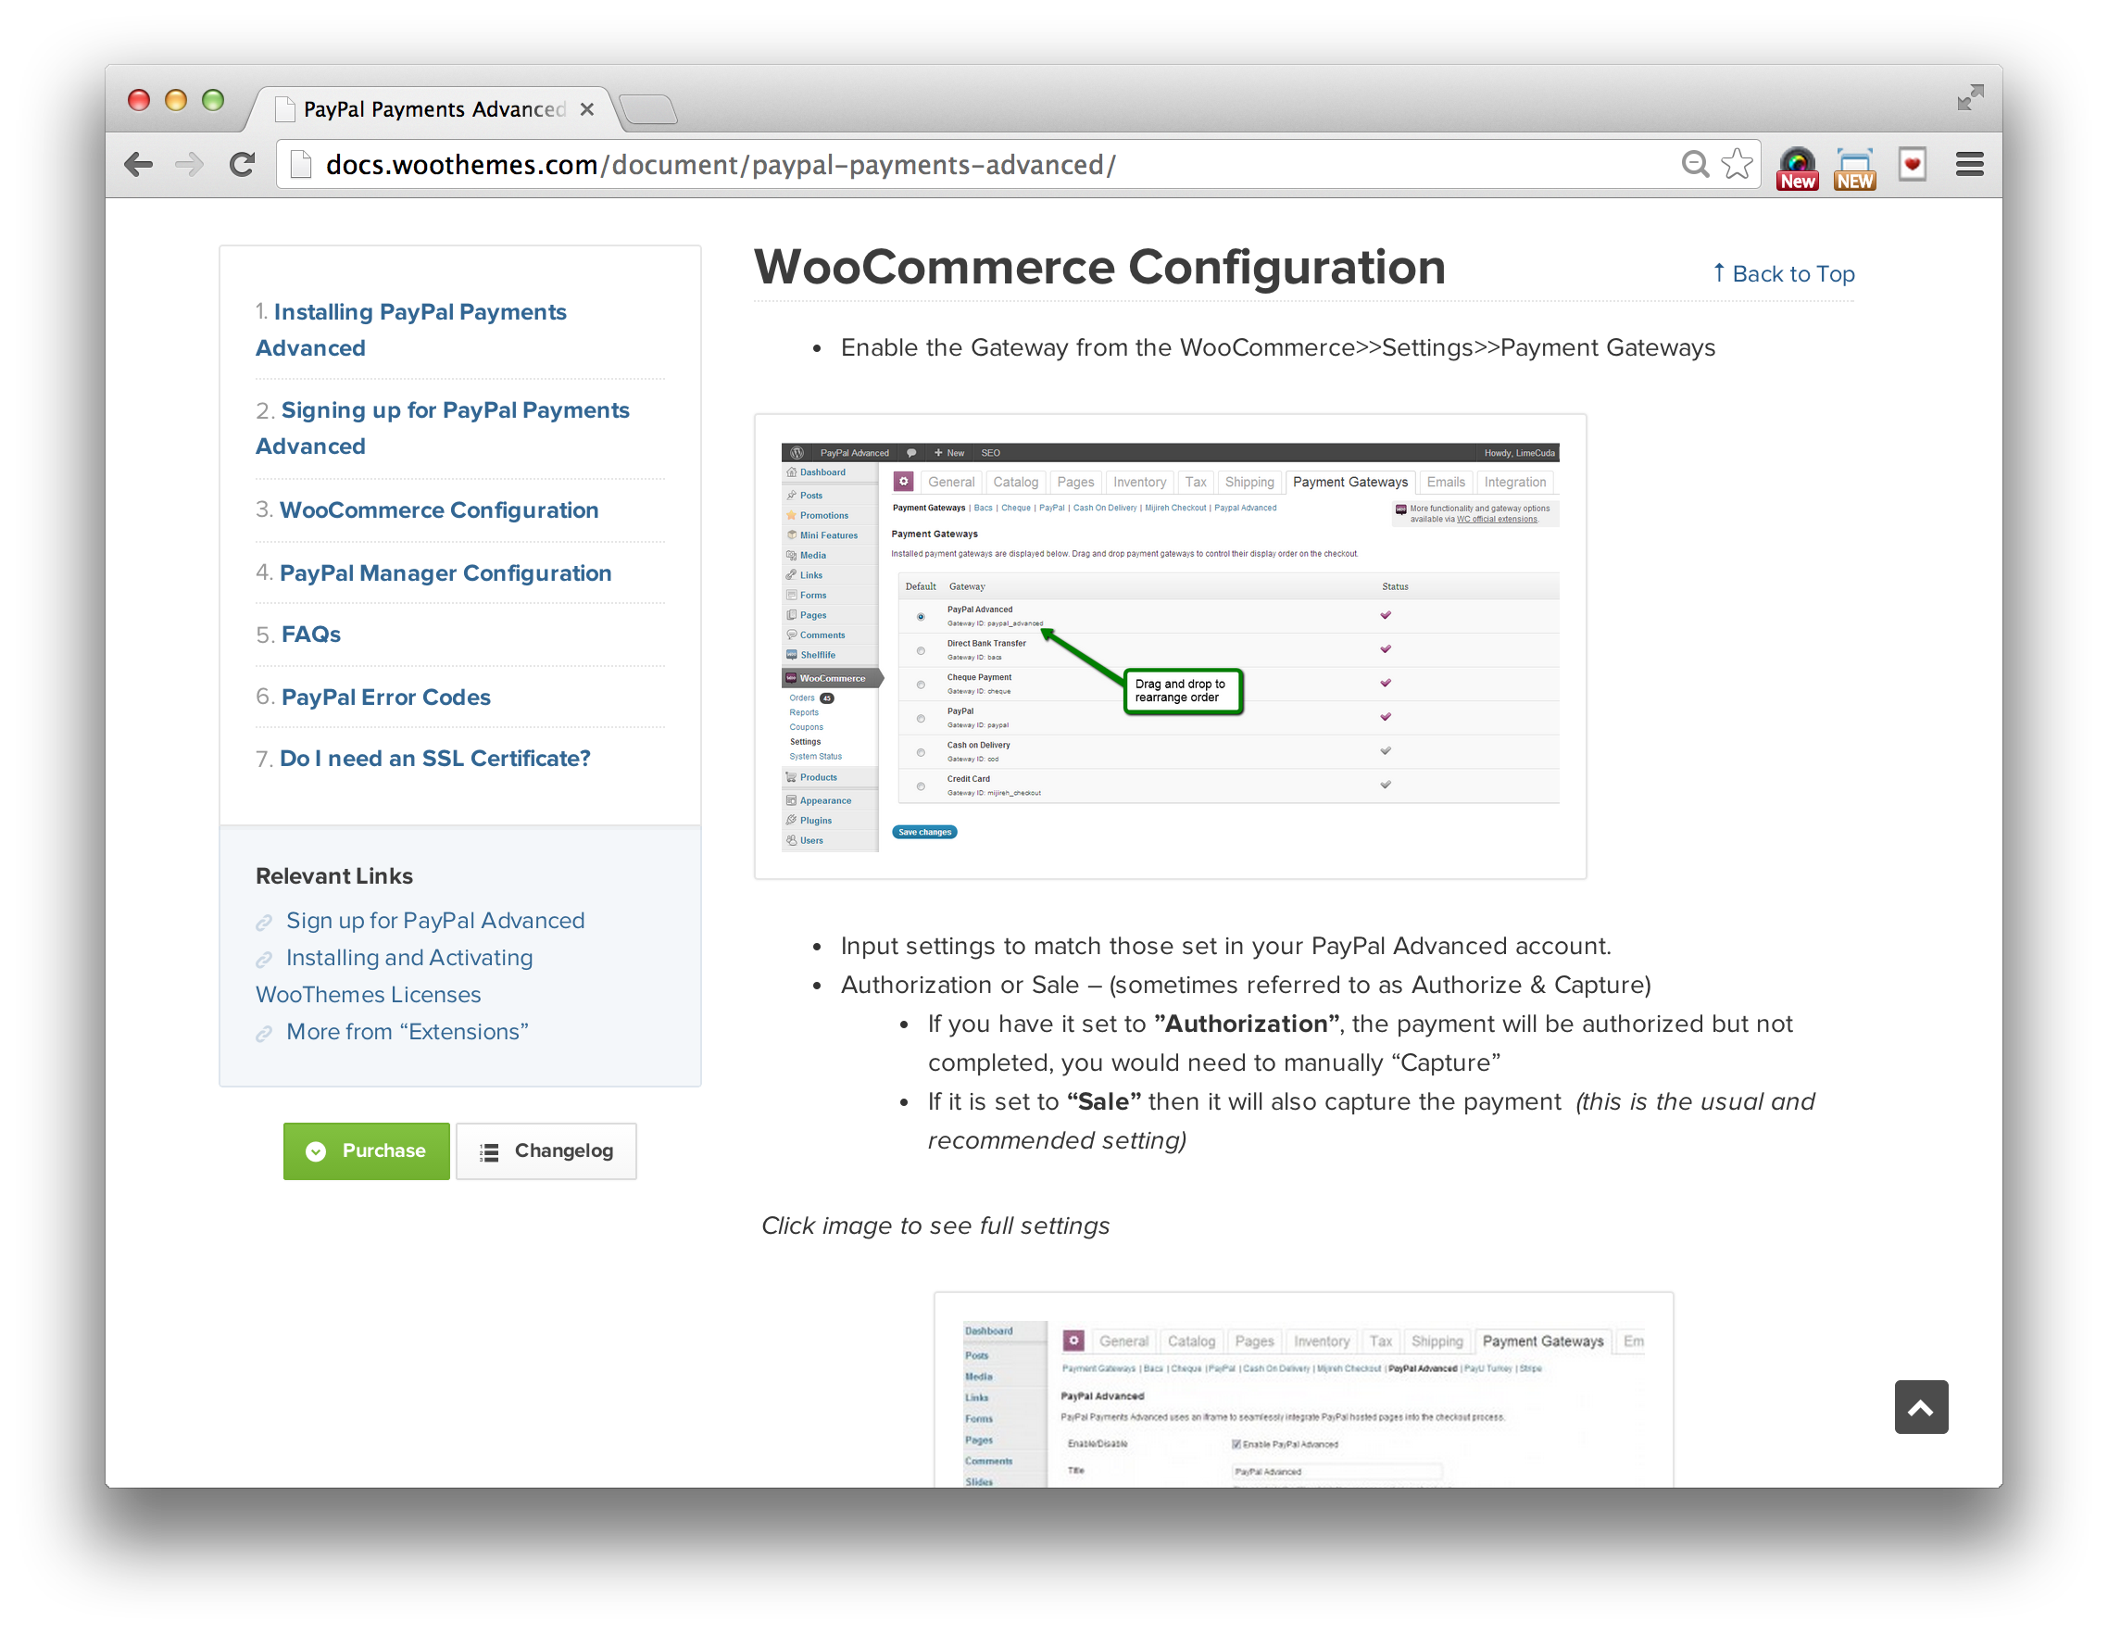This screenshot has height=1634, width=2108.
Task: Close the PayPal Payments Advanced tab
Action: point(587,110)
